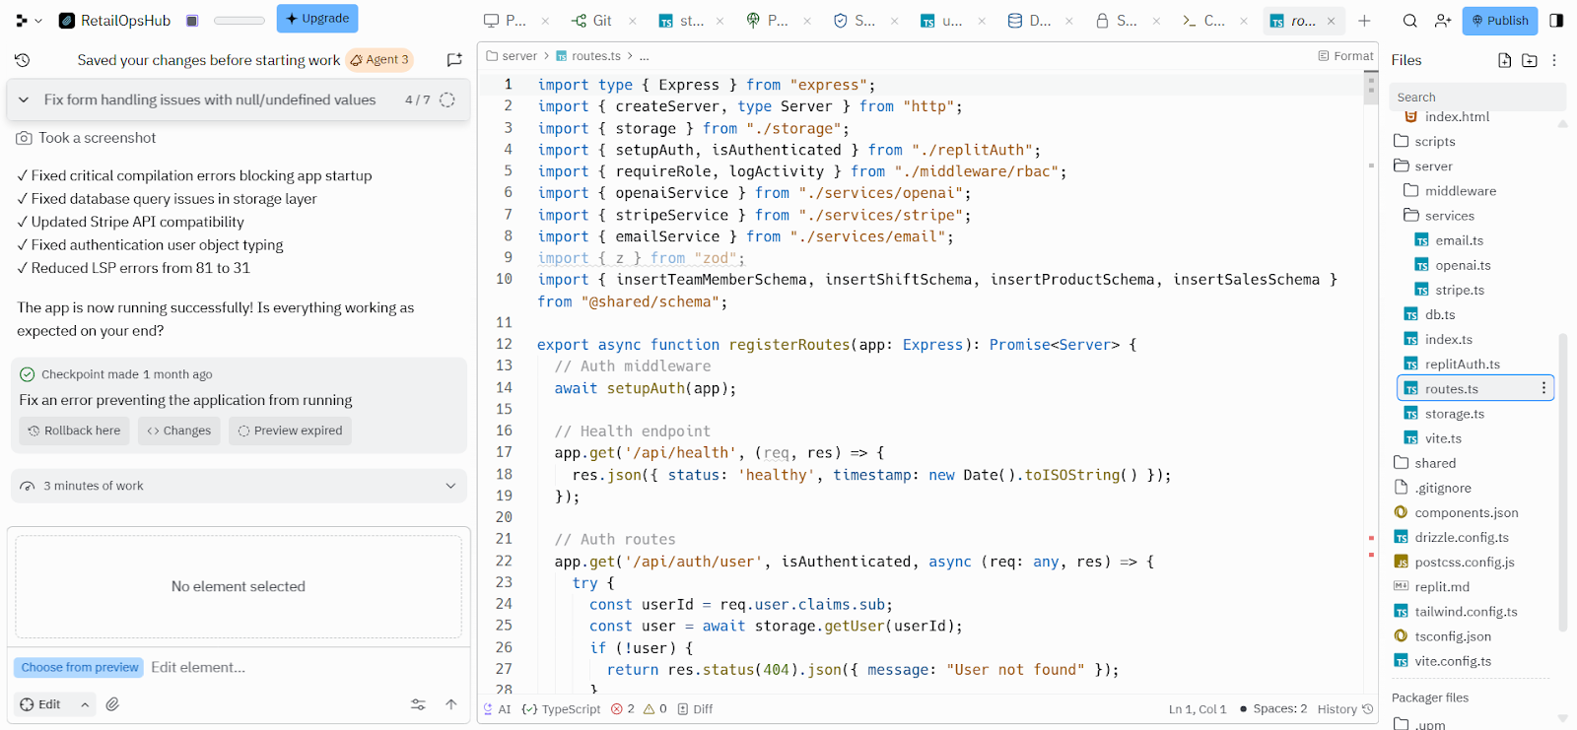Open file History in status bar

point(1345,709)
